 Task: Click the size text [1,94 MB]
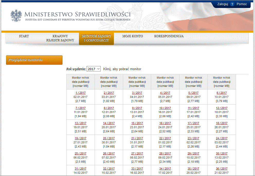tap(80, 116)
